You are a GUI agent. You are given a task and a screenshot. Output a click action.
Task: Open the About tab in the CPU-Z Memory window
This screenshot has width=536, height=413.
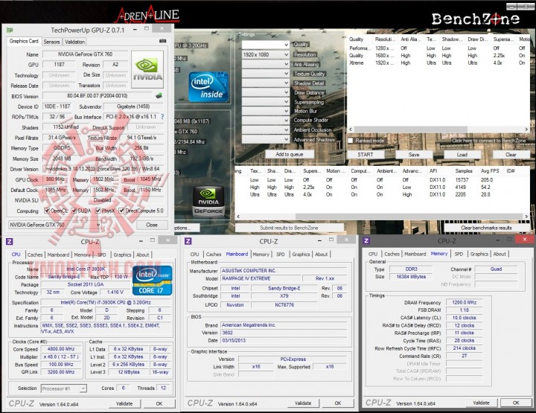(500, 254)
